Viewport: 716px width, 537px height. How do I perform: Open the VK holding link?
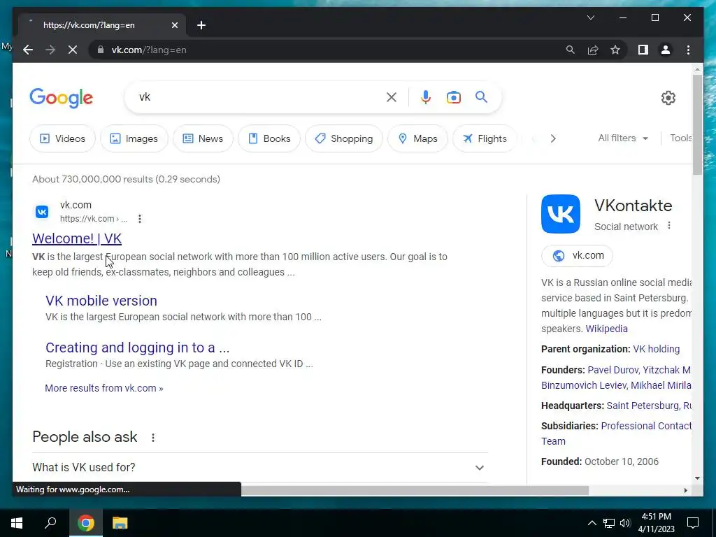click(656, 349)
